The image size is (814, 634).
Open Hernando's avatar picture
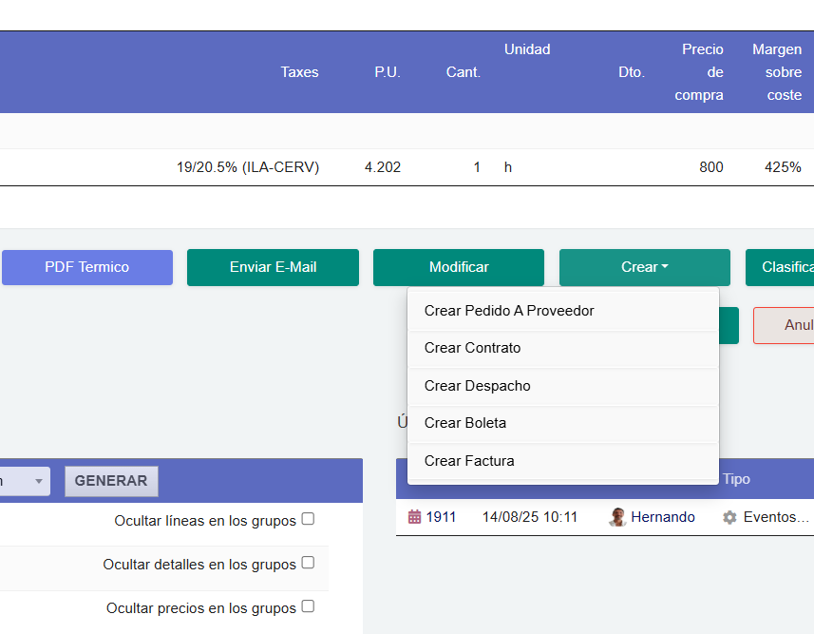617,516
